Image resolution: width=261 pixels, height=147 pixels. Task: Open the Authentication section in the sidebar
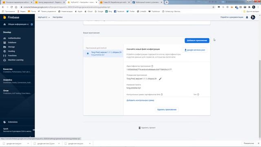coord(14,38)
